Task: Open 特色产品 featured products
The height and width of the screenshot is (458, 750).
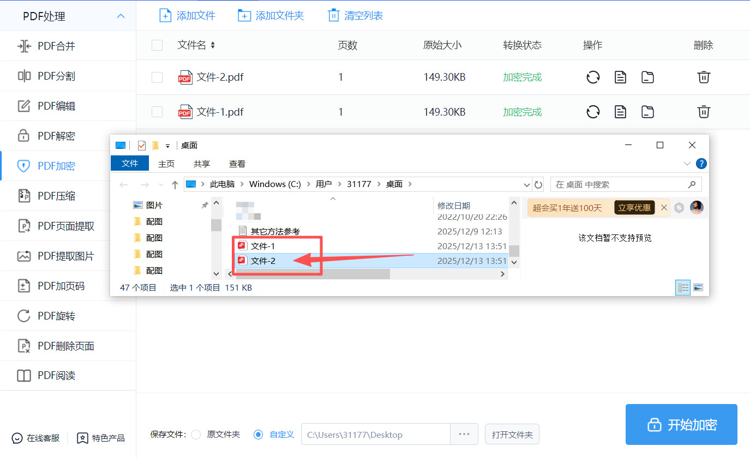Action: 101,438
